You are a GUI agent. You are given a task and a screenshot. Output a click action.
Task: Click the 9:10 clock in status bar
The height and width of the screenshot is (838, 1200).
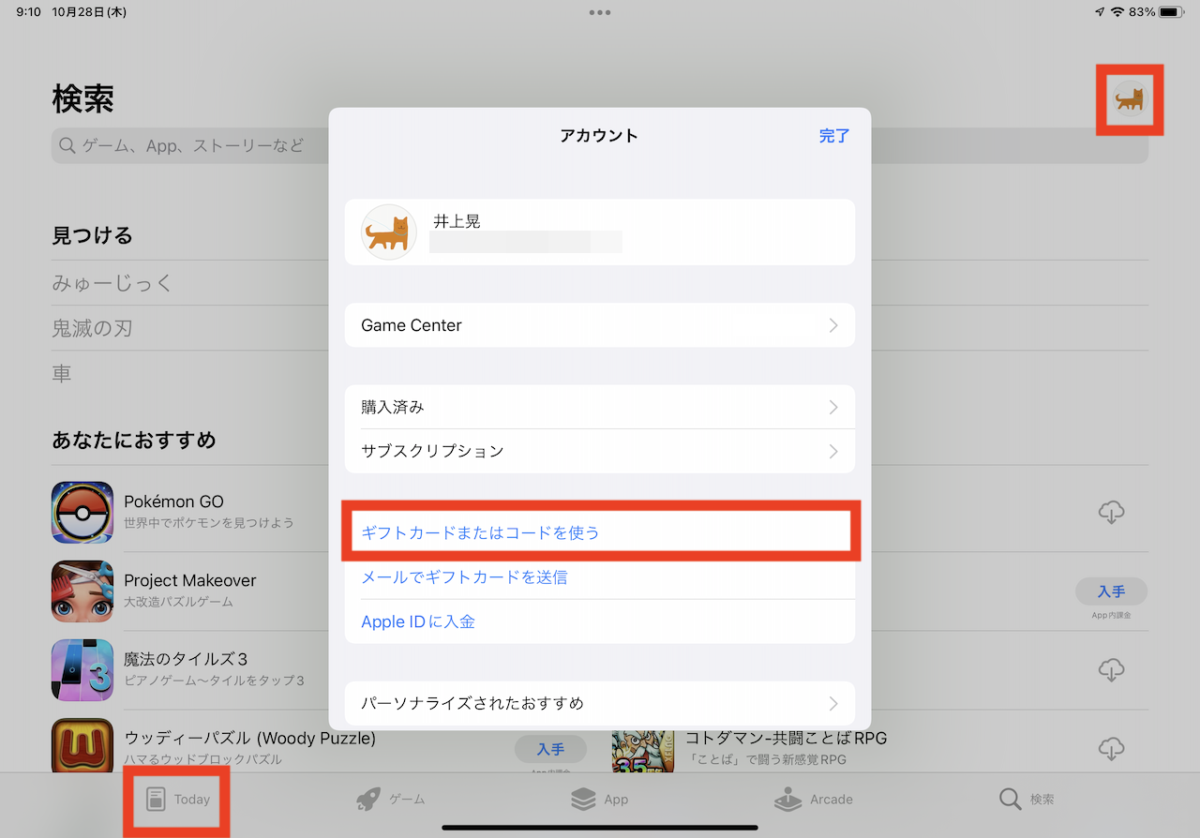click(x=28, y=12)
